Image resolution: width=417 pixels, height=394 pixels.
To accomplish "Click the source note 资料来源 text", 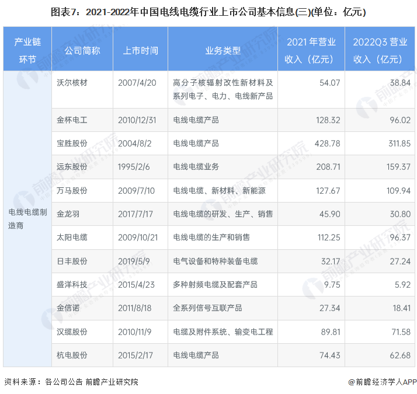I will pyautogui.click(x=71, y=382).
